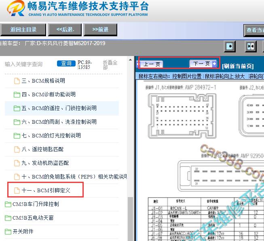264x241 pixels.
Task: Open 八、遥控钥匙匹配 document
Action: point(42,150)
